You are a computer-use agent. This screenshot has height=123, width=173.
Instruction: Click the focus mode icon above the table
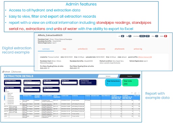coord(135,93)
